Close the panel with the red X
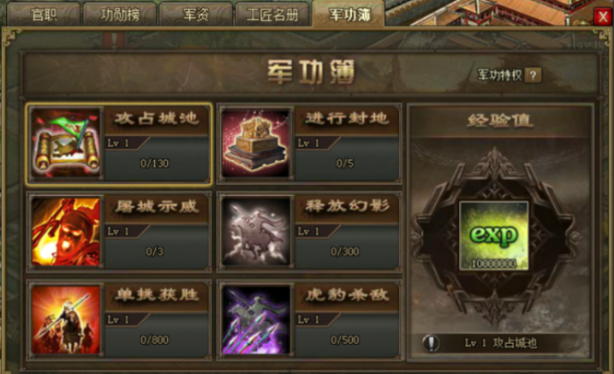The image size is (614, 374). click(602, 16)
